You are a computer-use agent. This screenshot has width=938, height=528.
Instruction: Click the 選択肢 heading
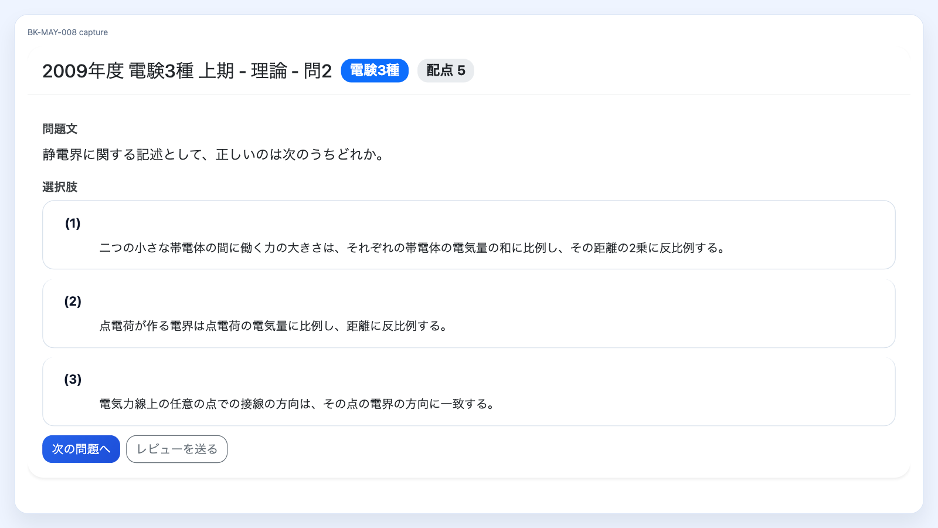[x=60, y=187]
